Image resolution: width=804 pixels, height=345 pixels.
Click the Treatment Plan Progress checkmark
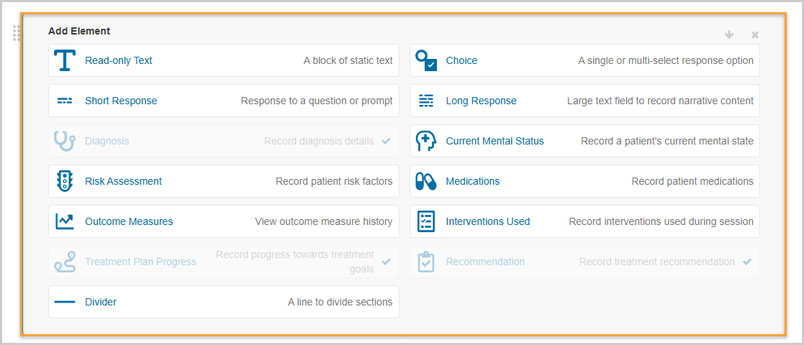pos(387,262)
